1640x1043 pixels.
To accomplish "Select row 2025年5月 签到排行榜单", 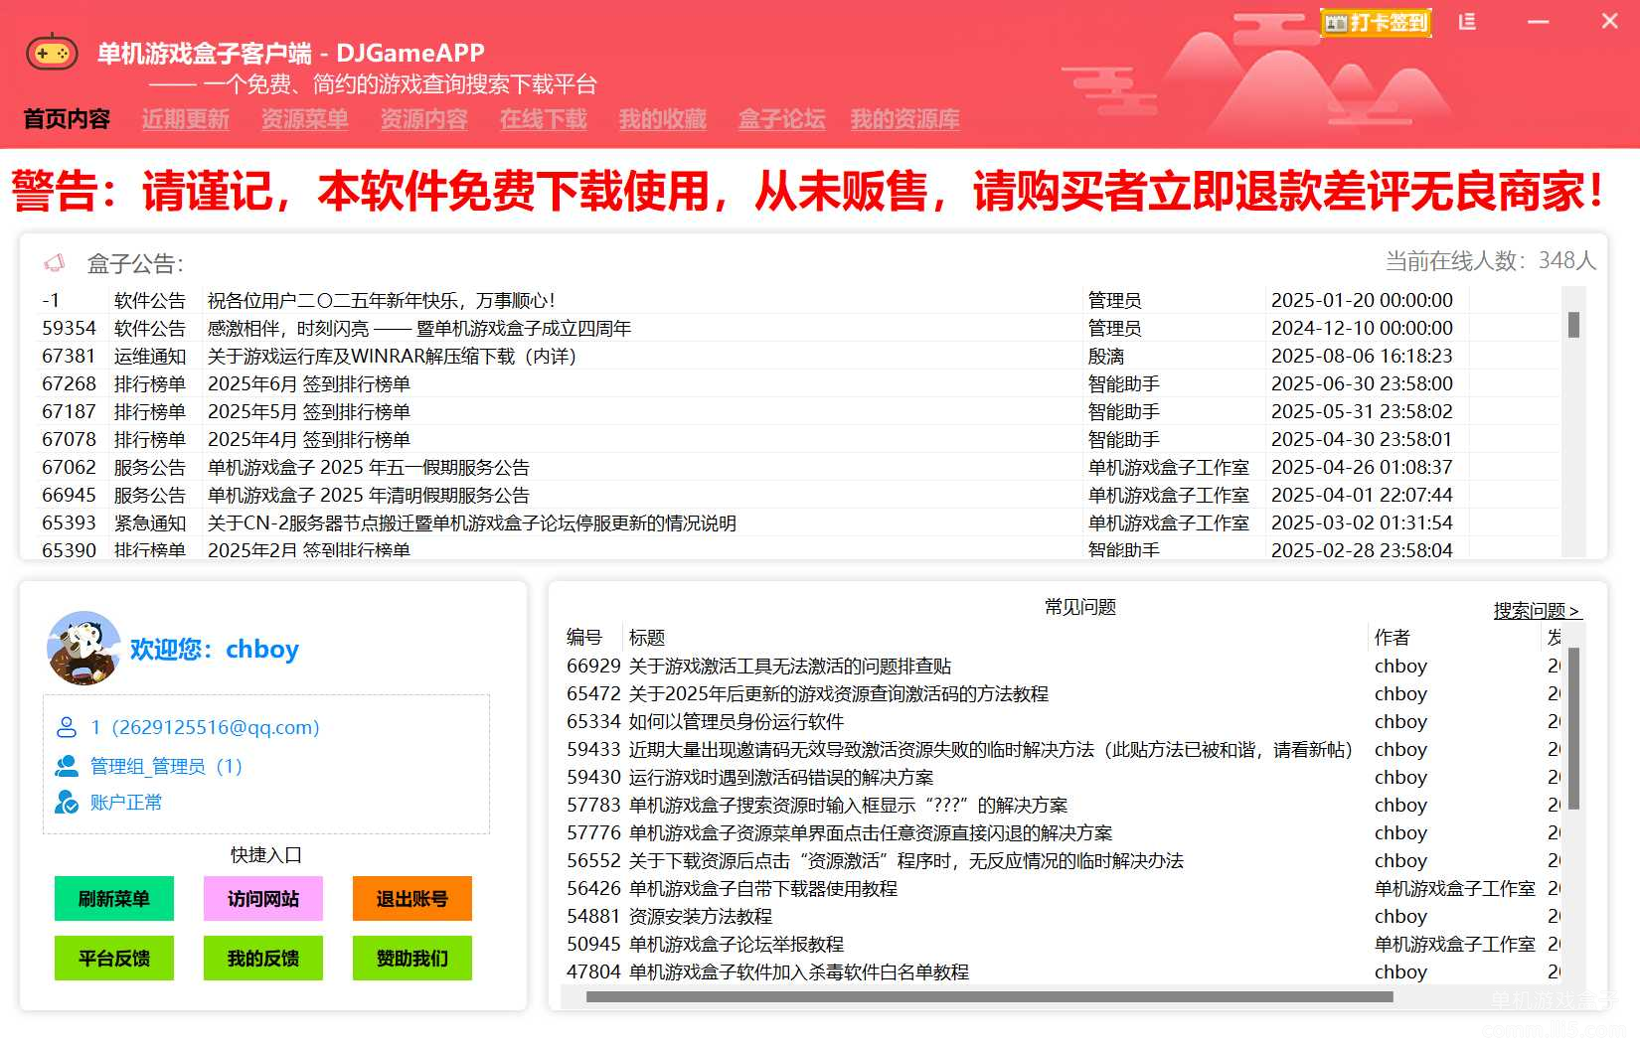I will [799, 411].
